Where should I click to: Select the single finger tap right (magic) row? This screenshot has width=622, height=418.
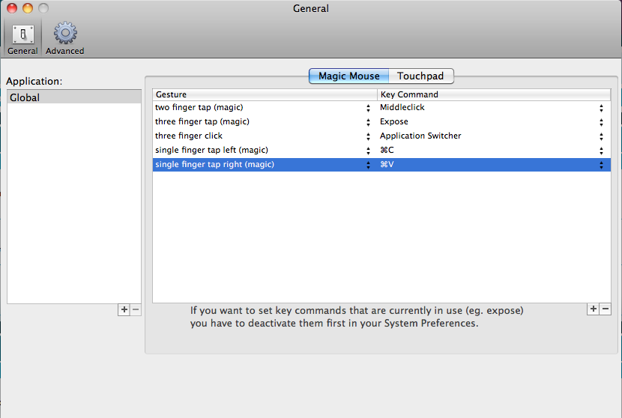point(381,165)
